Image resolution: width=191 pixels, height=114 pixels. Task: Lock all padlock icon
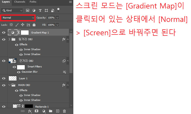[34, 25]
